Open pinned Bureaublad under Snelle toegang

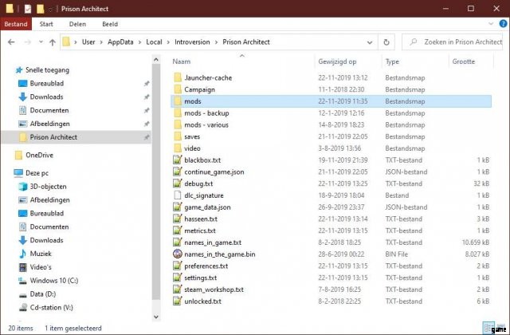tap(47, 83)
